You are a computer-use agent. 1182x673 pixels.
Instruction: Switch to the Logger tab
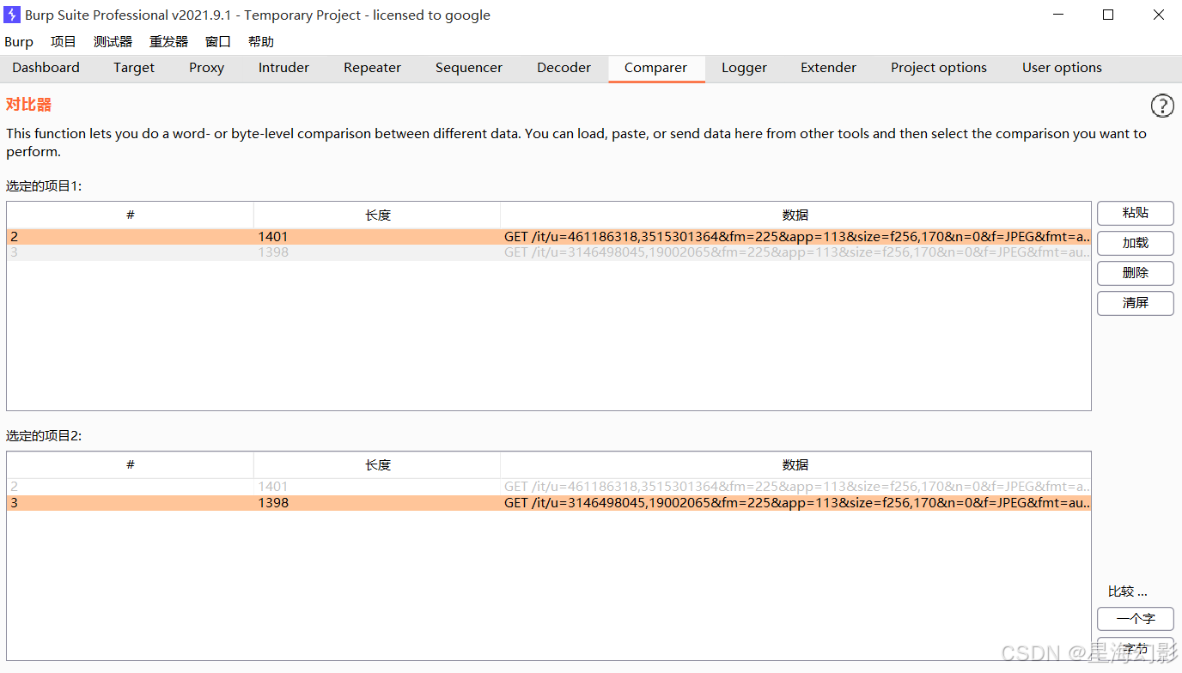coord(744,68)
